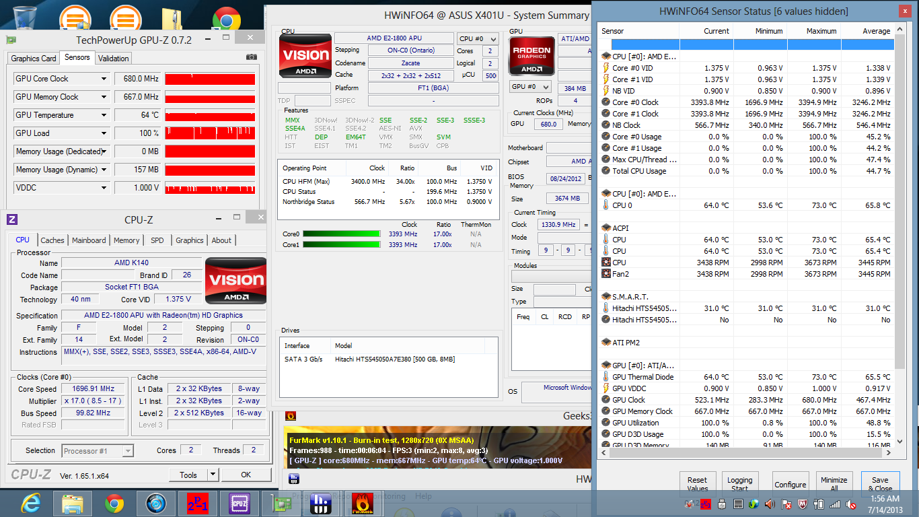Click Logging Start in HWiNFO sensors
The image size is (919, 517).
click(740, 484)
